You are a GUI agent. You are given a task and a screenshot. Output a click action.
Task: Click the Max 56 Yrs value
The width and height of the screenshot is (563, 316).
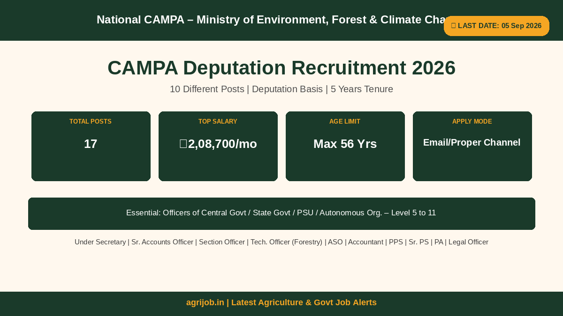coord(345,144)
